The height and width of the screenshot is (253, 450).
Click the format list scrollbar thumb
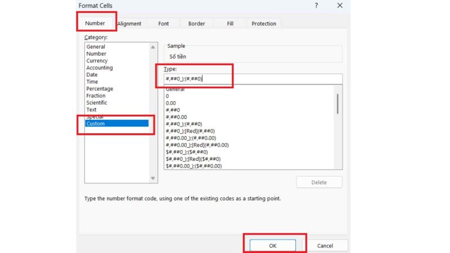pos(338,103)
